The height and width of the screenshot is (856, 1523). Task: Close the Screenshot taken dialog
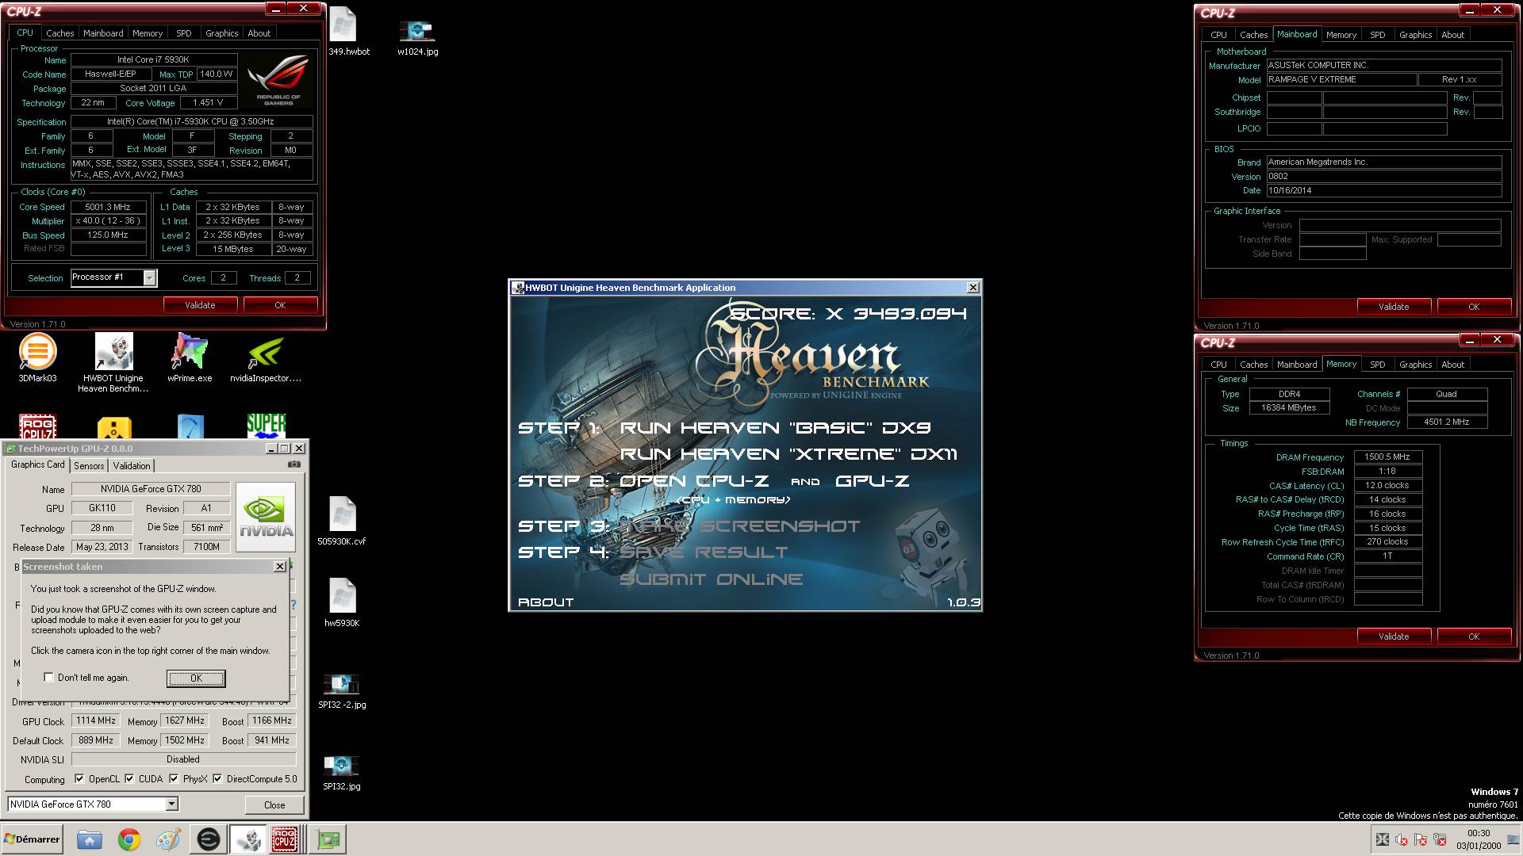tap(279, 567)
